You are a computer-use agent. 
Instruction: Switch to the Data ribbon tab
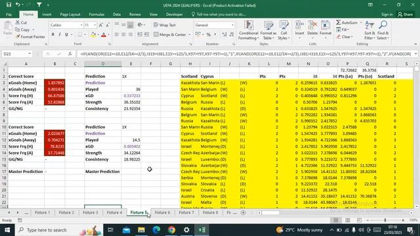click(117, 14)
